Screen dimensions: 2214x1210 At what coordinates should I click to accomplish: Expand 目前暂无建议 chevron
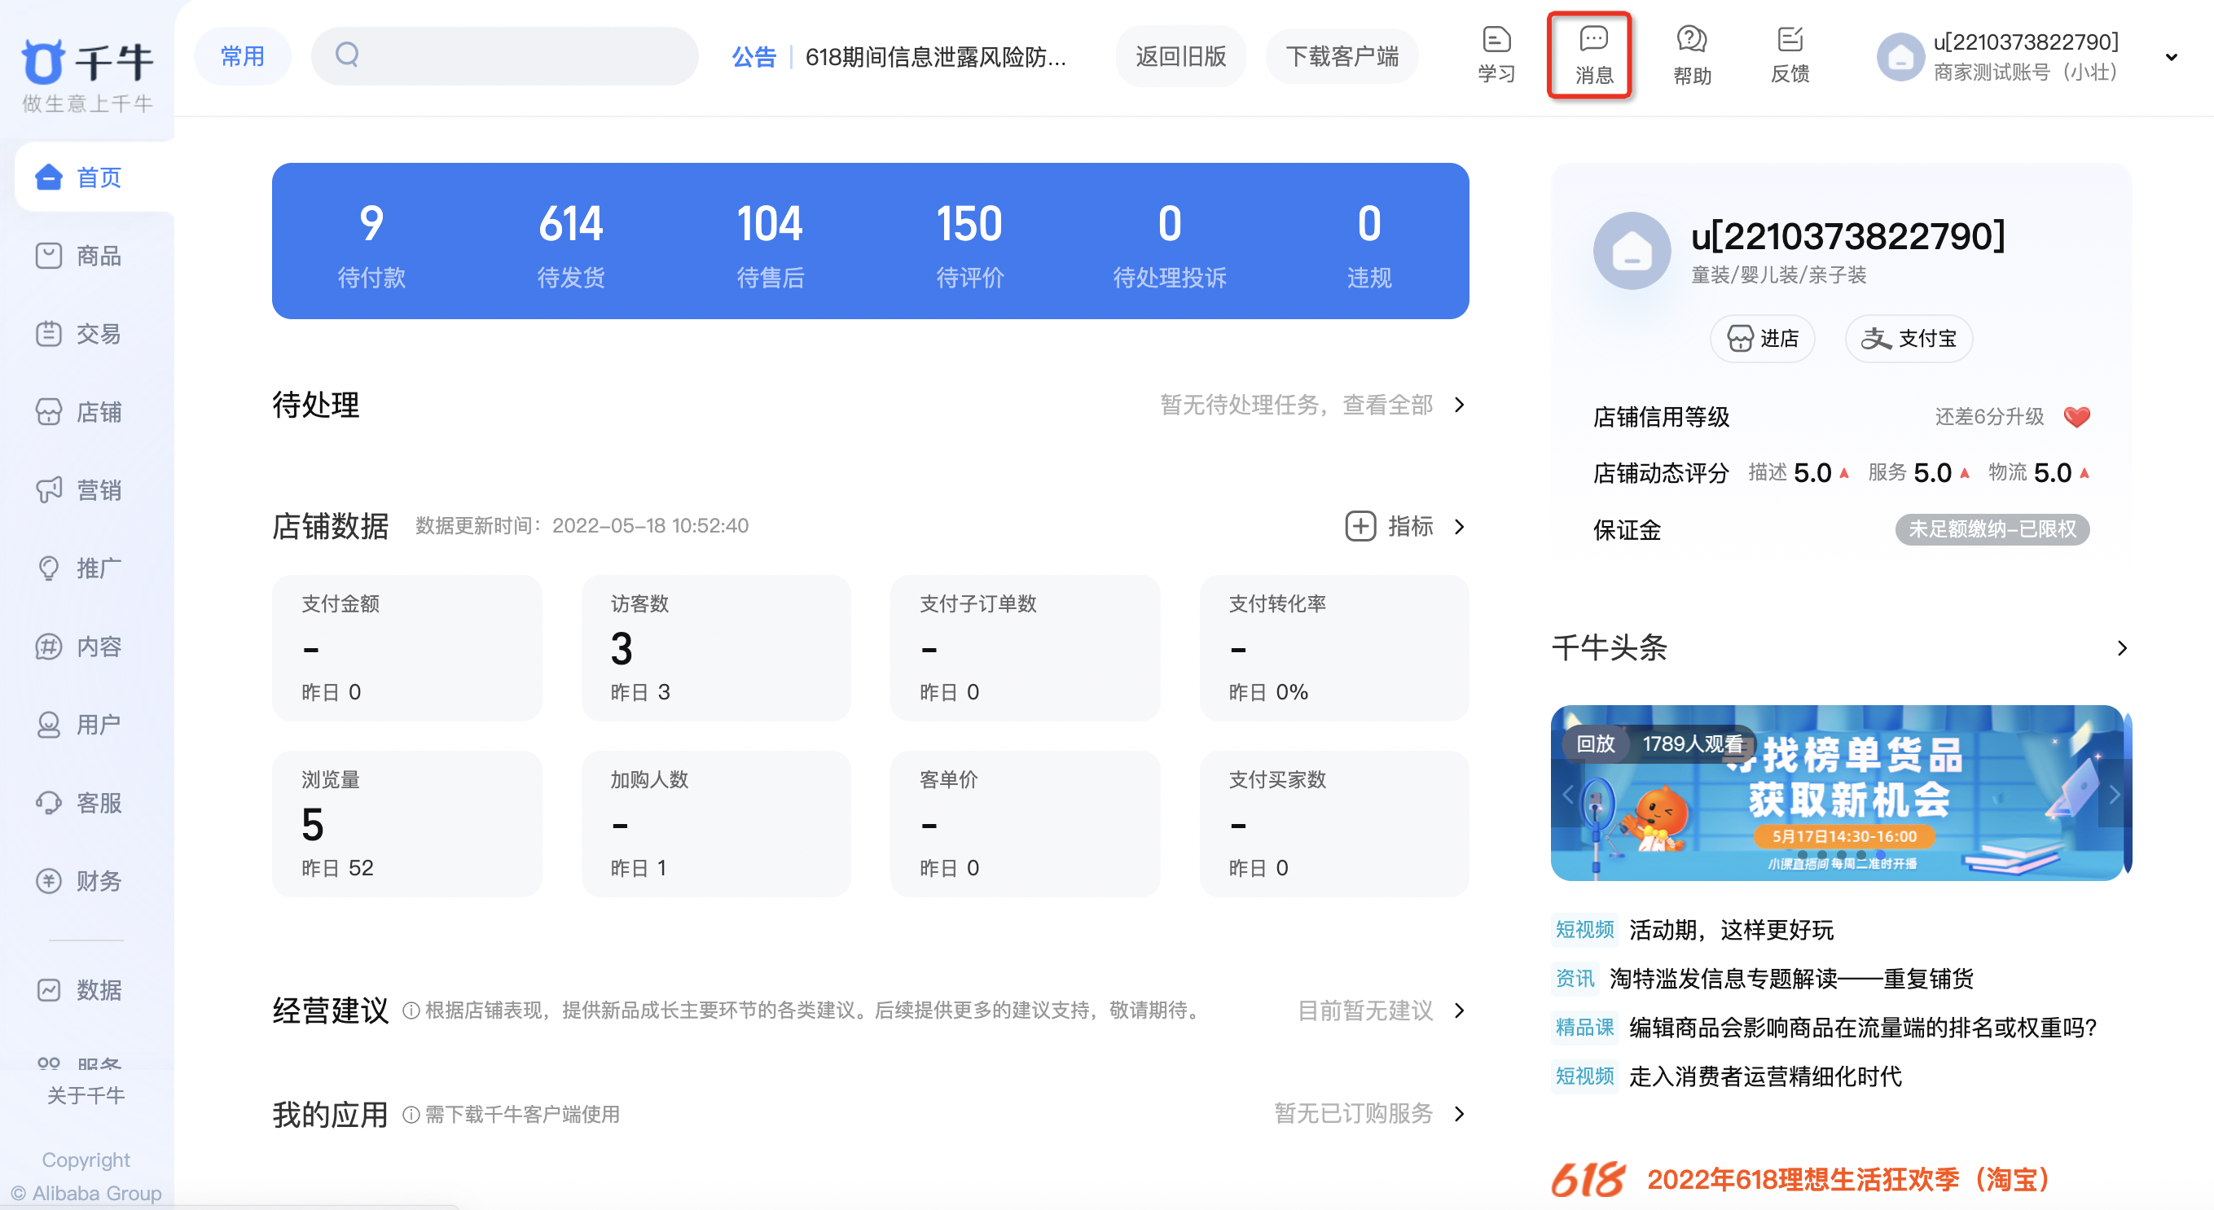[x=1459, y=1011]
